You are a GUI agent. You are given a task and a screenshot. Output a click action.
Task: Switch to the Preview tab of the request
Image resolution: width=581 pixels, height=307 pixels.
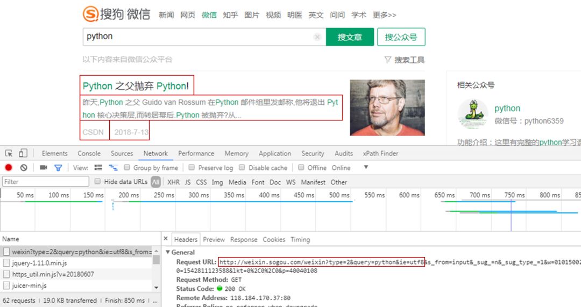[214, 240]
